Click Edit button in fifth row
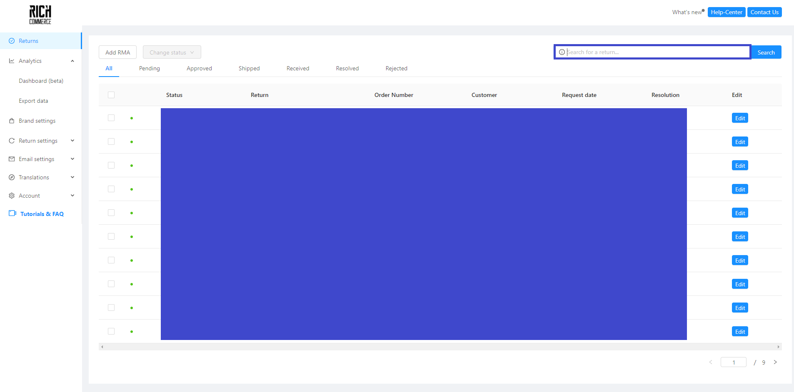Viewport: 794px width, 392px height. [x=740, y=213]
